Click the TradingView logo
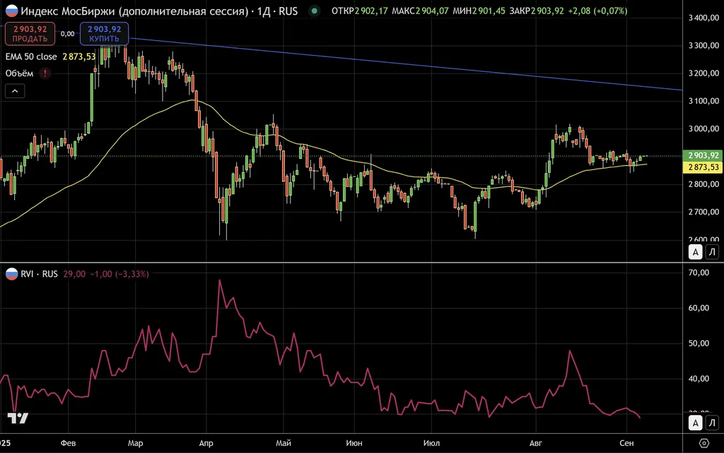The height and width of the screenshot is (453, 724). click(x=18, y=418)
